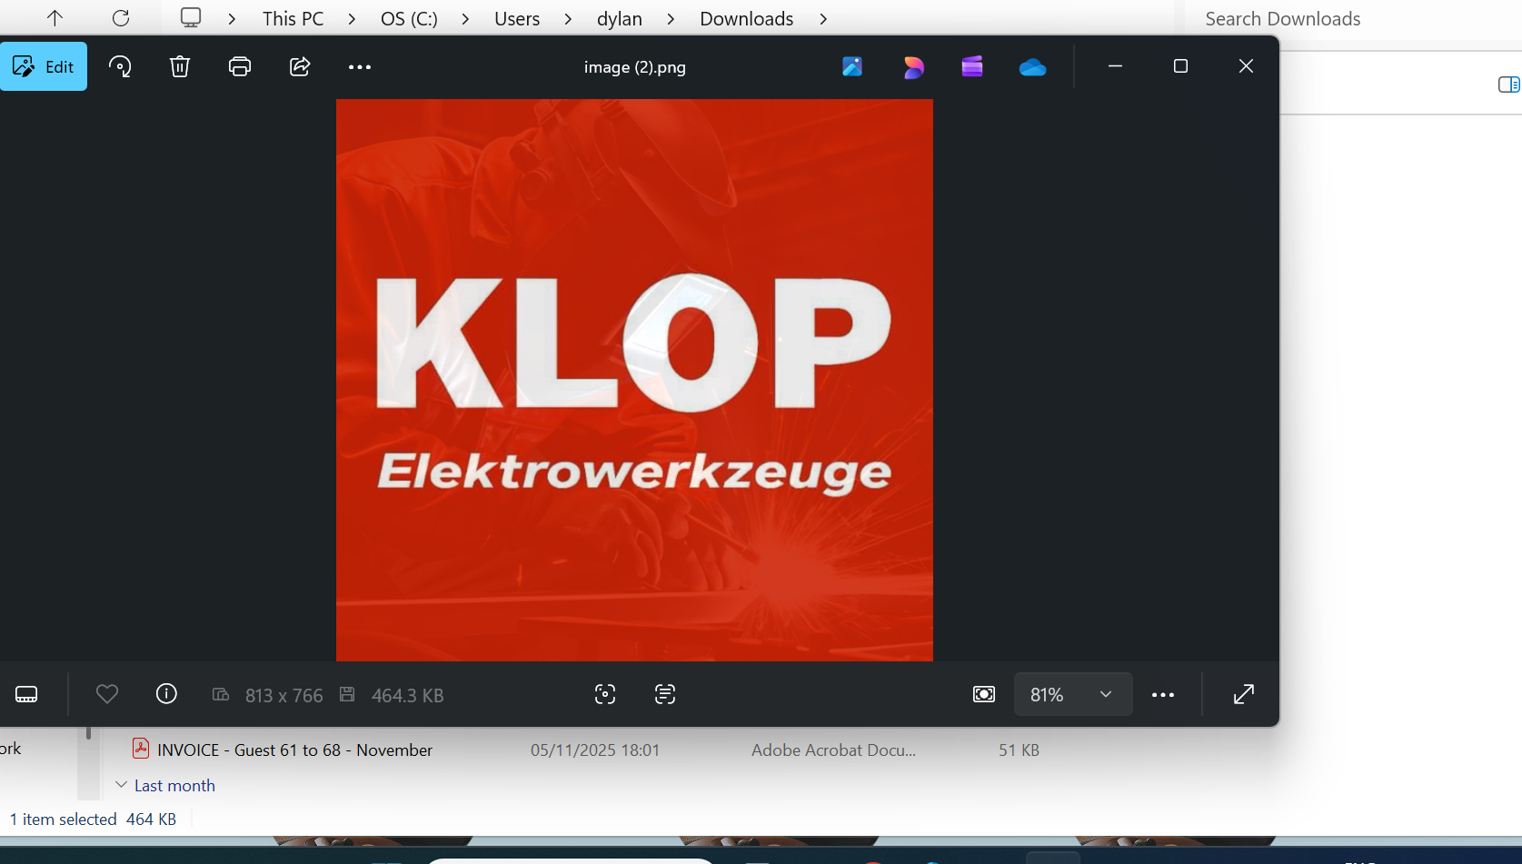Viewport: 1522px width, 864px height.
Task: Click the Adobe Acrobat Docu... type cell
Action: pos(833,750)
